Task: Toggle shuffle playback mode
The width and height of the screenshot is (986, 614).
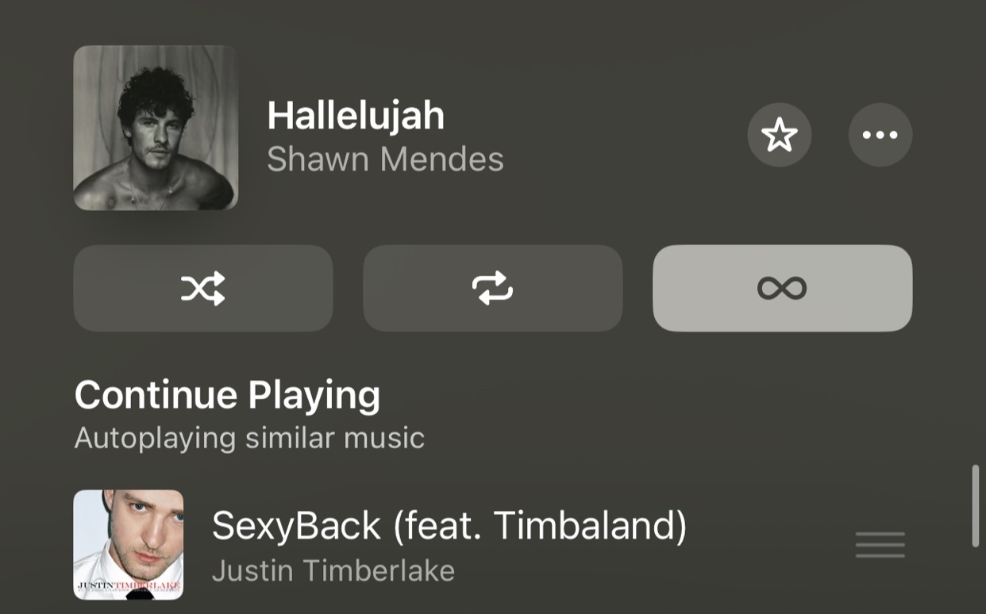Action: coord(203,288)
